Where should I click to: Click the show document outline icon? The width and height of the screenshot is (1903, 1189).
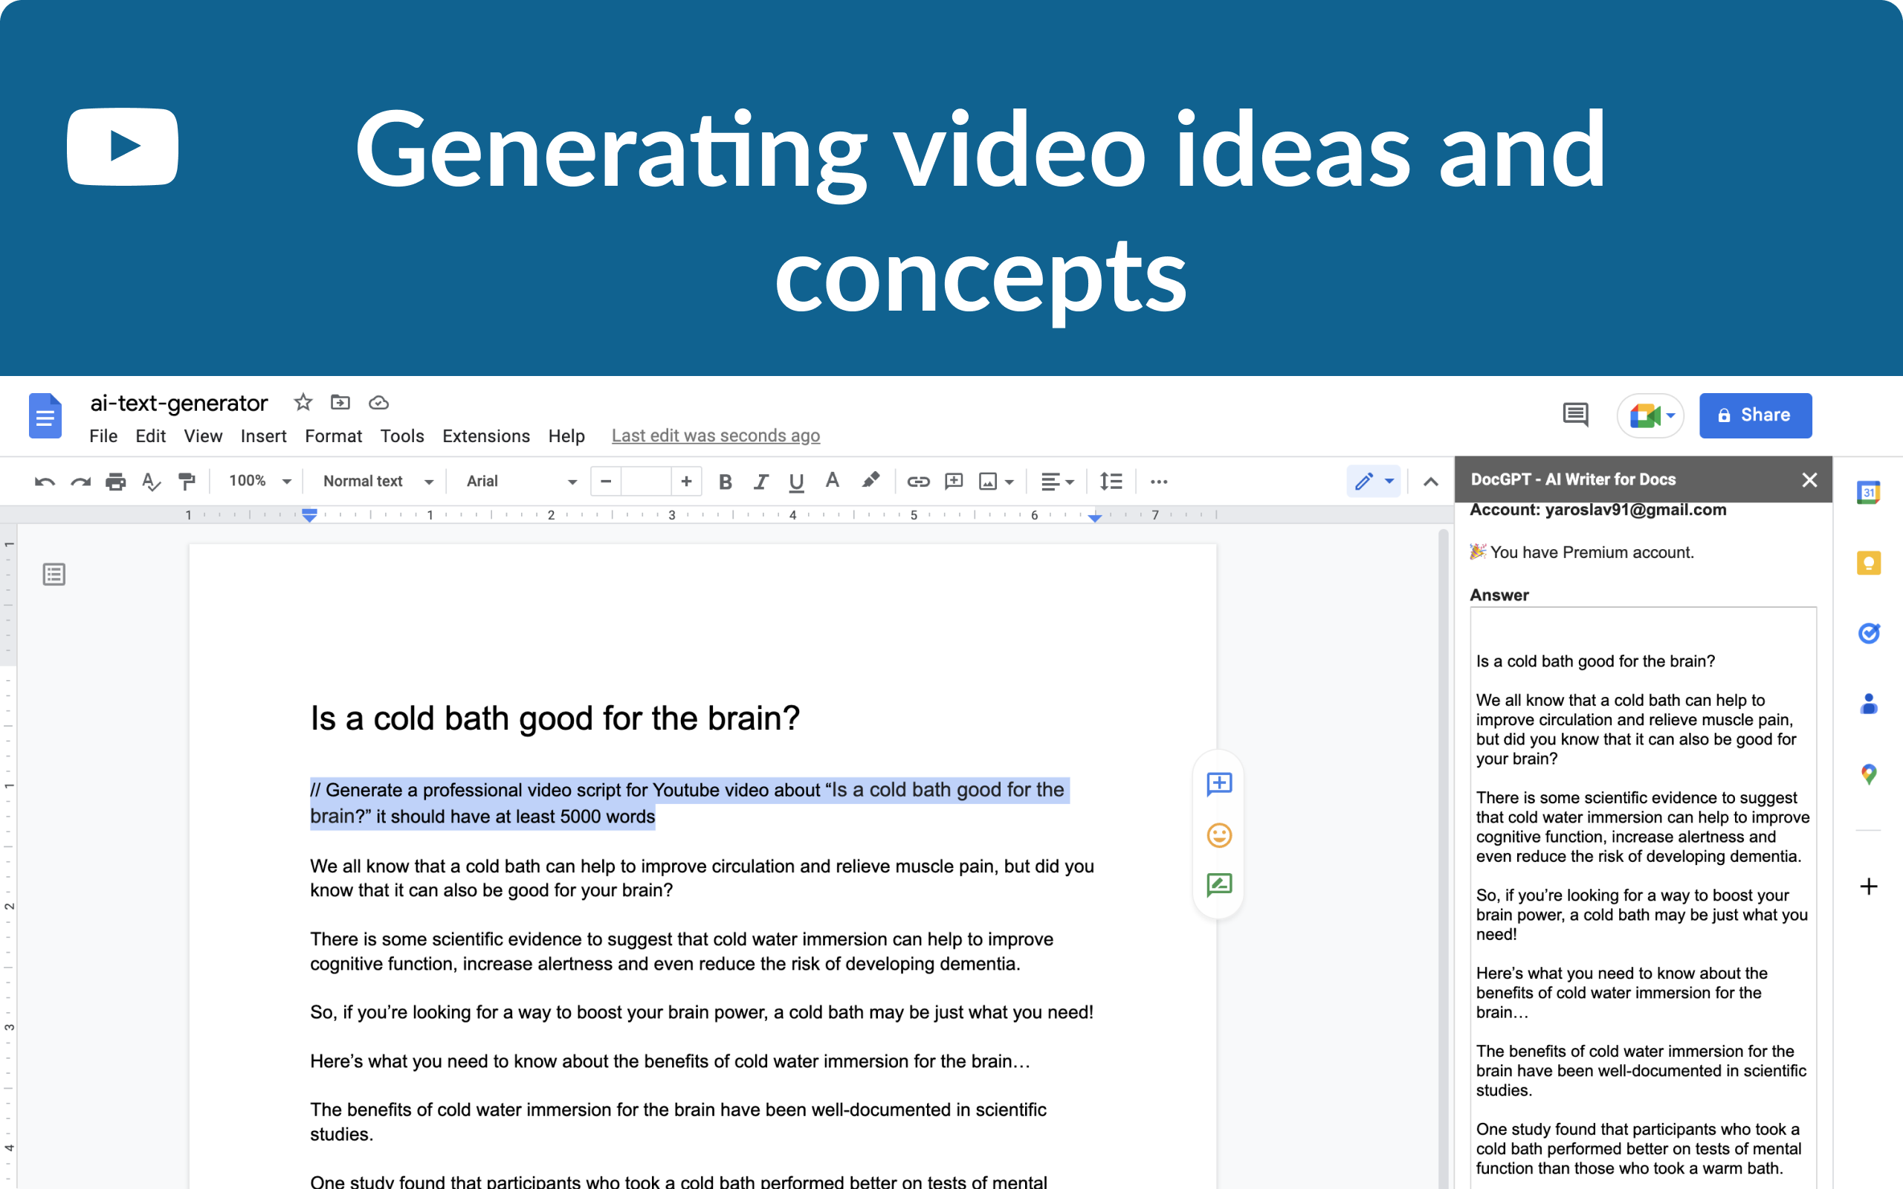click(54, 575)
